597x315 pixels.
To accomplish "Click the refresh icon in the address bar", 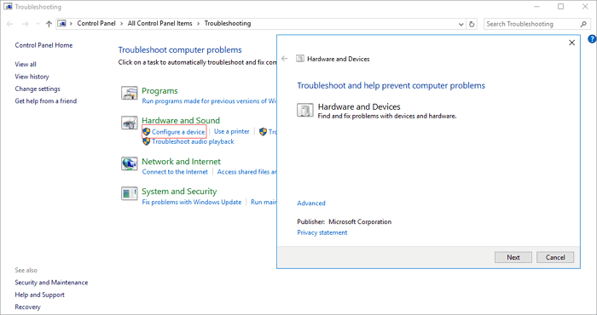I will coord(472,24).
